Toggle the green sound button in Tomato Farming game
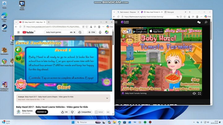 coord(123,36)
